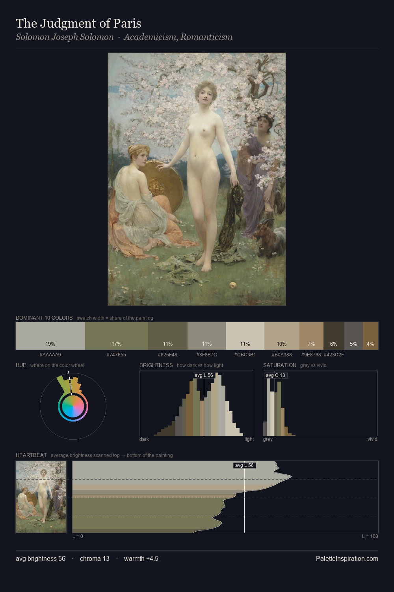Select the 11% swatch labeled #8F8B7C
Screen dimensions: 394x592
pos(207,336)
